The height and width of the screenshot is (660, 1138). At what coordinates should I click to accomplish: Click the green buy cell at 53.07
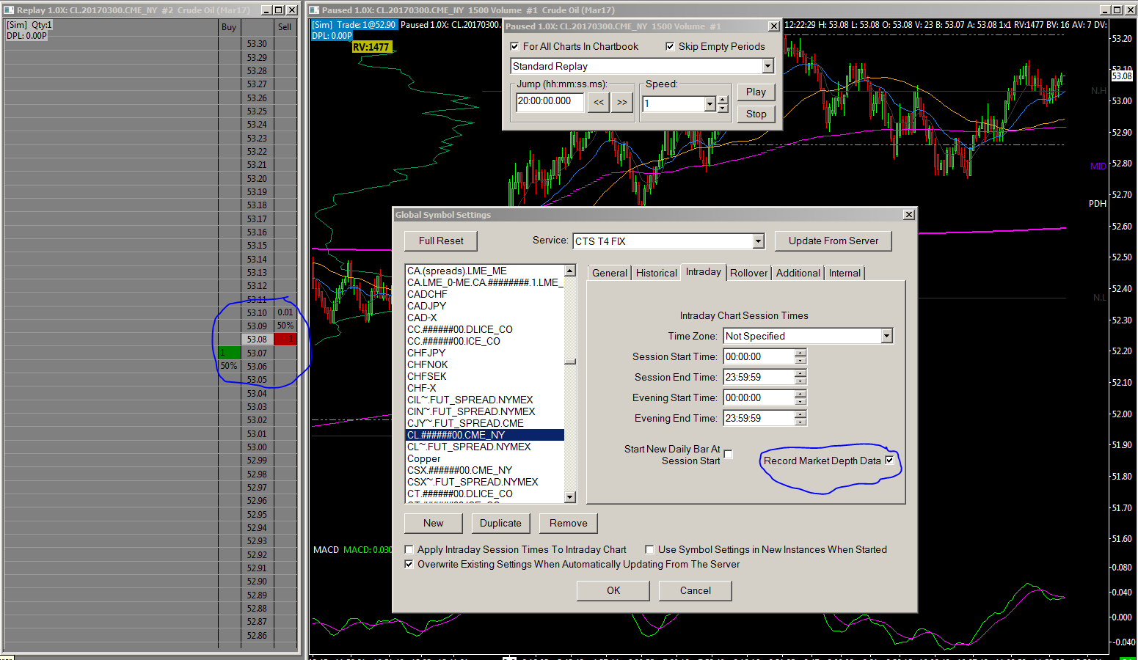click(229, 353)
